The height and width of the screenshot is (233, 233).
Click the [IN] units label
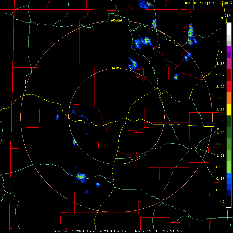click(221, 18)
